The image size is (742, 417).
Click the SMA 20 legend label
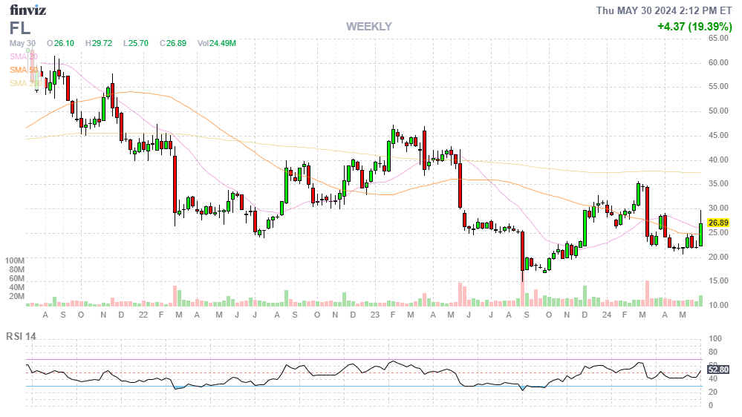[x=23, y=56]
